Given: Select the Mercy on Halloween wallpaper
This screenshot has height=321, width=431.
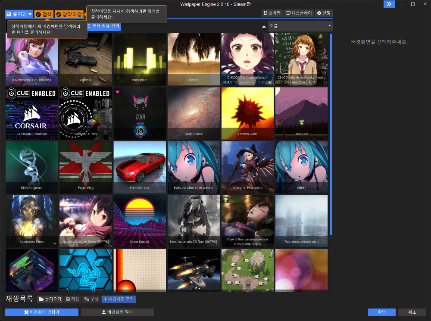Looking at the screenshot, I should [x=247, y=167].
